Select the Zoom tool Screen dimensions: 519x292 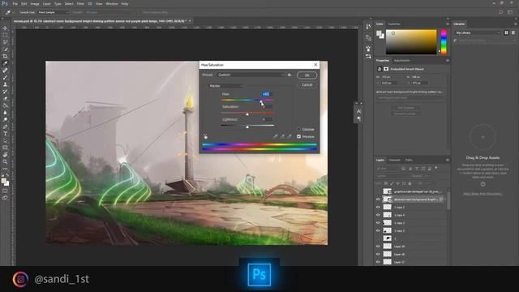[5, 162]
